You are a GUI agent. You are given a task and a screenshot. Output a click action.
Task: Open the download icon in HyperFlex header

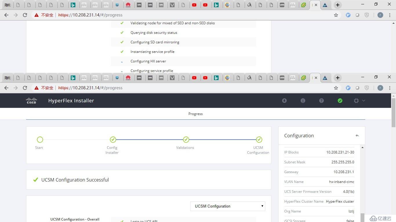[284, 101]
